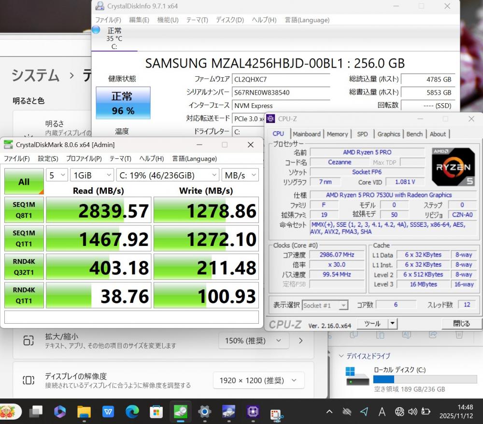Switch to the Mainboard tab in CPU-Z
The image size is (483, 424).
tap(307, 134)
